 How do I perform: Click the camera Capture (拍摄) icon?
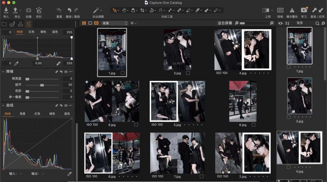28,10
